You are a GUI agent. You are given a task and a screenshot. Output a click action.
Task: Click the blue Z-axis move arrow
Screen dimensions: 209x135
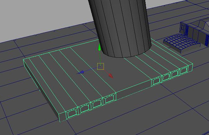(81, 73)
